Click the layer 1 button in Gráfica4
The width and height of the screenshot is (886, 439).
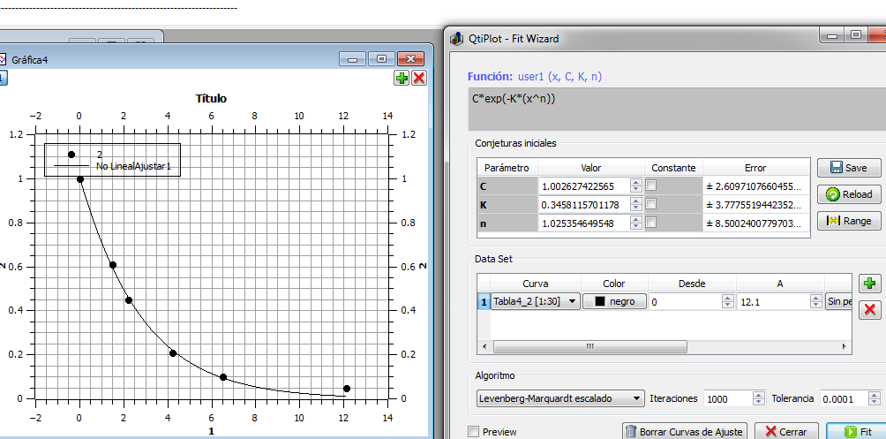coord(3,78)
